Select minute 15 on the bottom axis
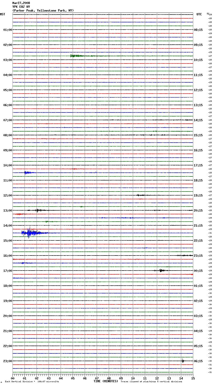213x385 pixels. pos(193,378)
